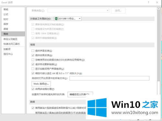The height and width of the screenshot is (121, 162).
Task: Click the Excel file icon in workbook dropdown
Action: (x=56, y=19)
